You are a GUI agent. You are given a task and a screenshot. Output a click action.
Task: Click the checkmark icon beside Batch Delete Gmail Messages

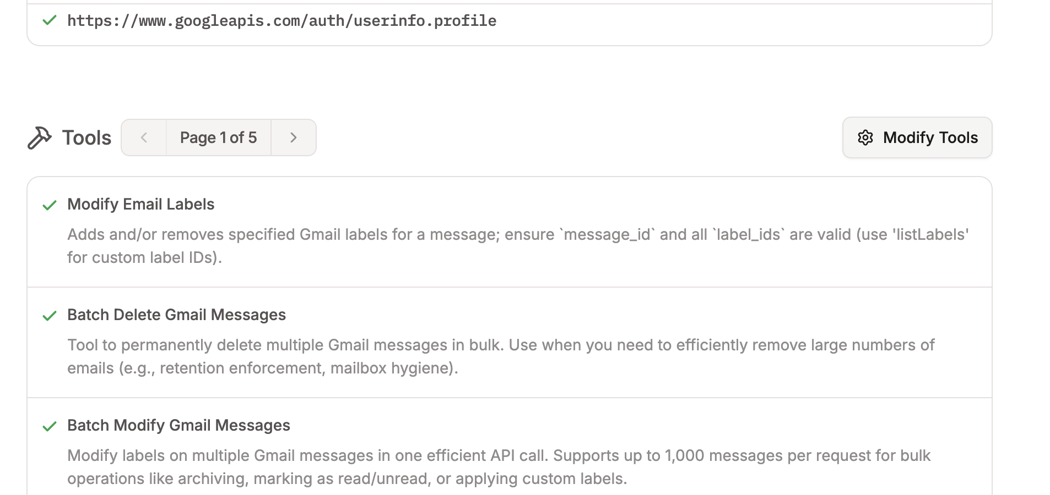(50, 316)
